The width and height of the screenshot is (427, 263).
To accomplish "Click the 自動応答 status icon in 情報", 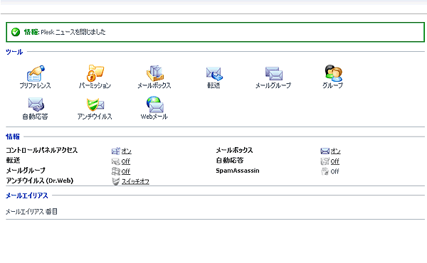I will click(325, 161).
